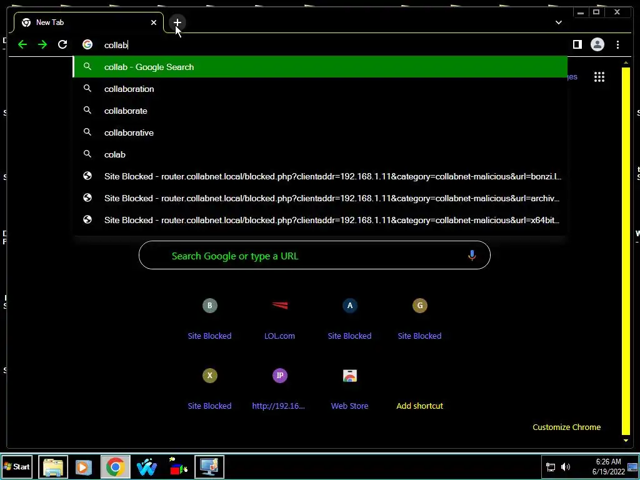The height and width of the screenshot is (480, 640).
Task: Go forward with the green forward arrow
Action: pos(42,44)
